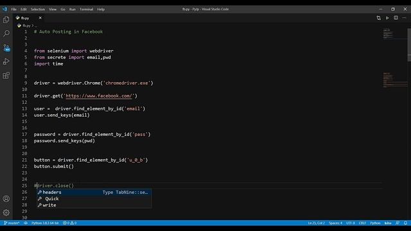The height and width of the screenshot is (231, 411).
Task: Click button.submit() on line 22
Action: tap(54, 166)
